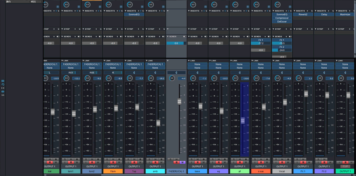The image size is (356, 176).
Task: Open the Reverb2 insert on FX 1
Action: tap(303, 15)
